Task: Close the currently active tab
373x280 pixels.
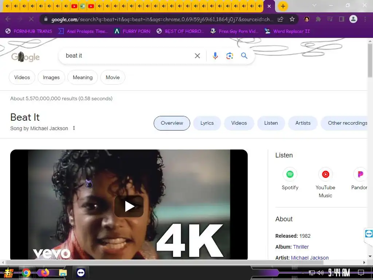Action: [269, 6]
